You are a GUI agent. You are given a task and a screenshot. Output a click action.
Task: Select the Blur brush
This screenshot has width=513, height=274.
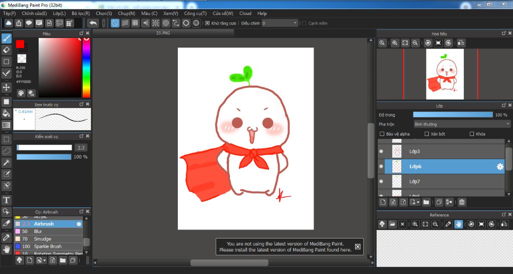click(x=48, y=231)
